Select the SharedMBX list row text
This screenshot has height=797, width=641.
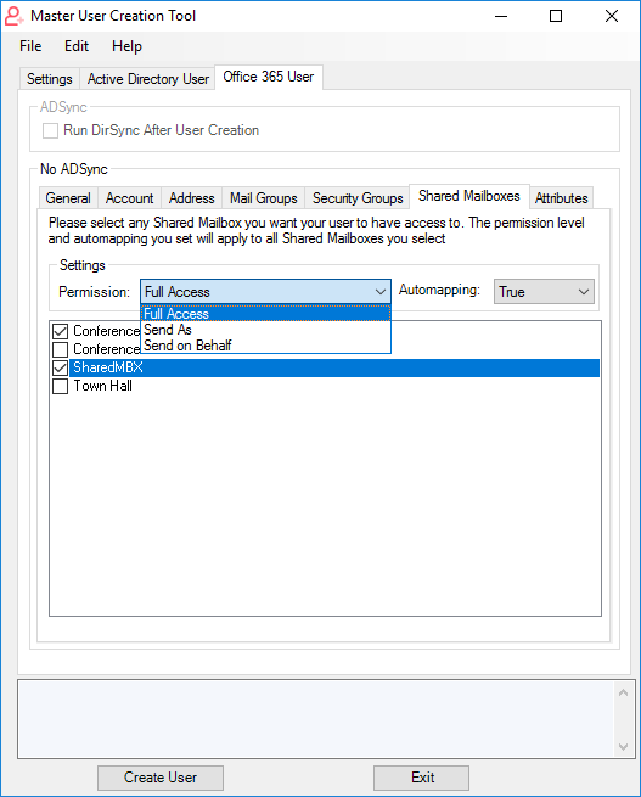click(108, 367)
